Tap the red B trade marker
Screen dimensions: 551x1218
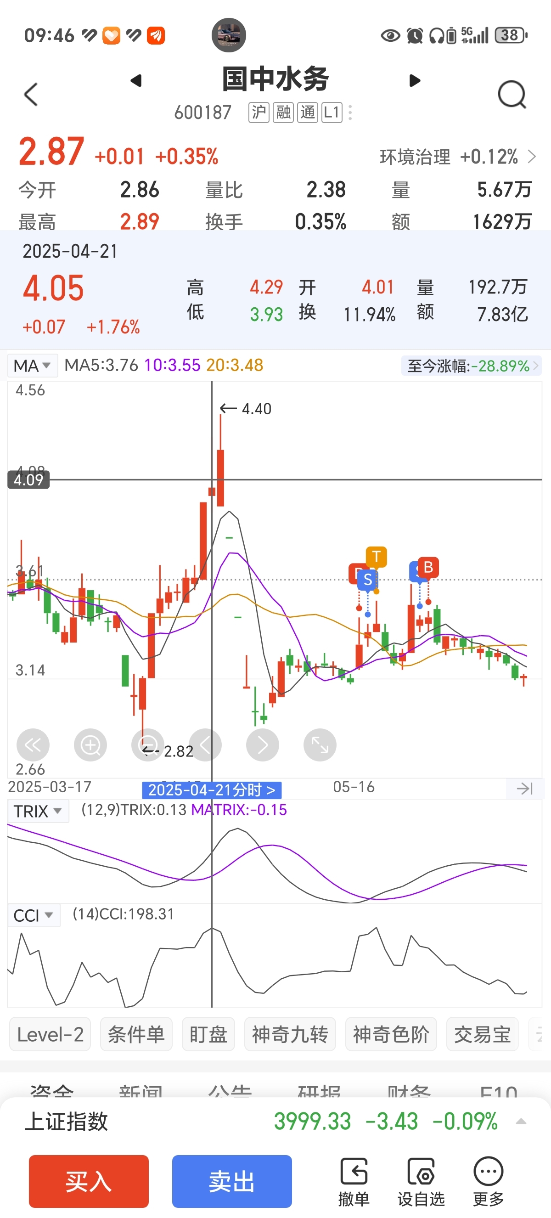tap(428, 567)
